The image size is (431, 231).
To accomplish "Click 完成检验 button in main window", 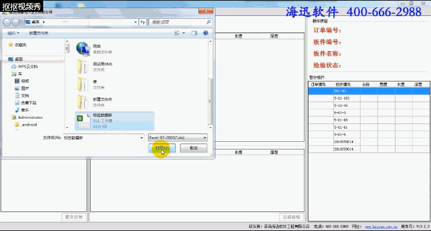I will click(x=292, y=217).
